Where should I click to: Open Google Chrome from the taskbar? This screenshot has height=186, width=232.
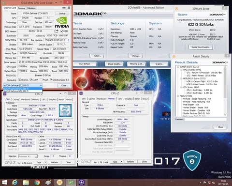click(x=37, y=183)
